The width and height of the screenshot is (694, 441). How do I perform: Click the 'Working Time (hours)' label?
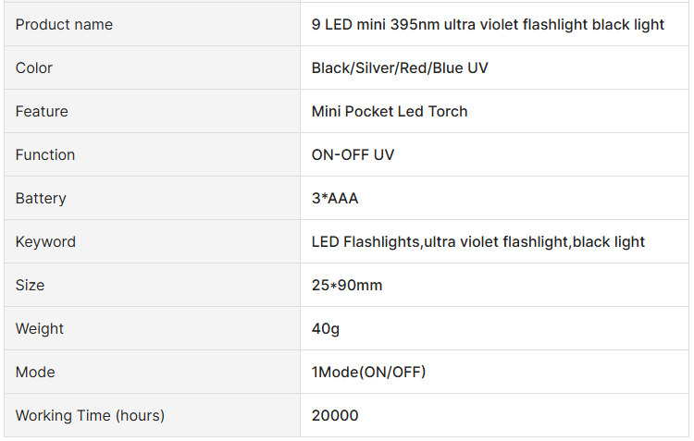click(x=90, y=415)
